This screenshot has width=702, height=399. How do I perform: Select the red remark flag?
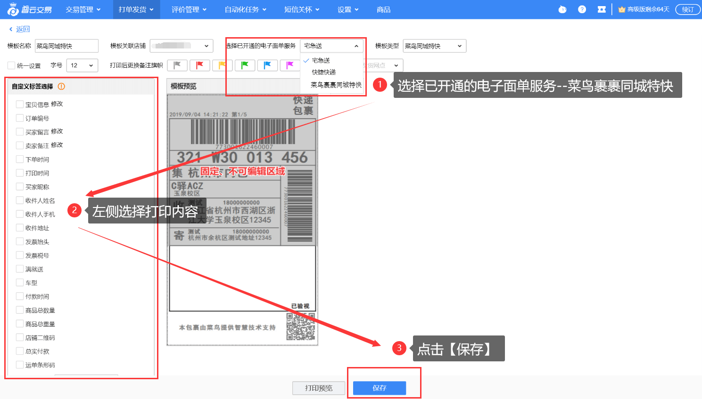[200, 65]
